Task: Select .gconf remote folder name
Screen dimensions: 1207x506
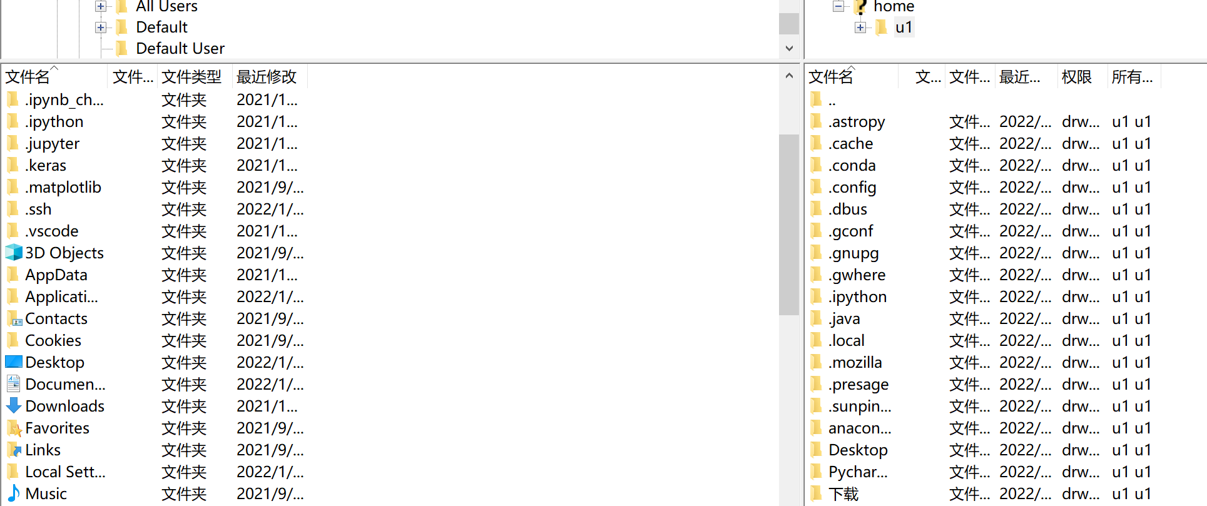Action: (851, 231)
